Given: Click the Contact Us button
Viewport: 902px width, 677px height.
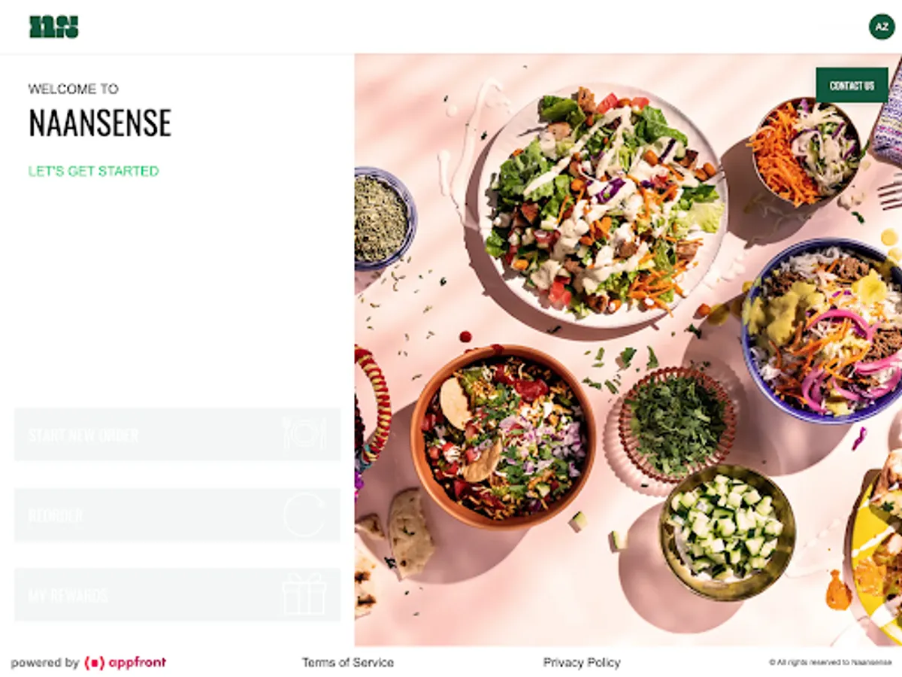Looking at the screenshot, I should tap(852, 85).
